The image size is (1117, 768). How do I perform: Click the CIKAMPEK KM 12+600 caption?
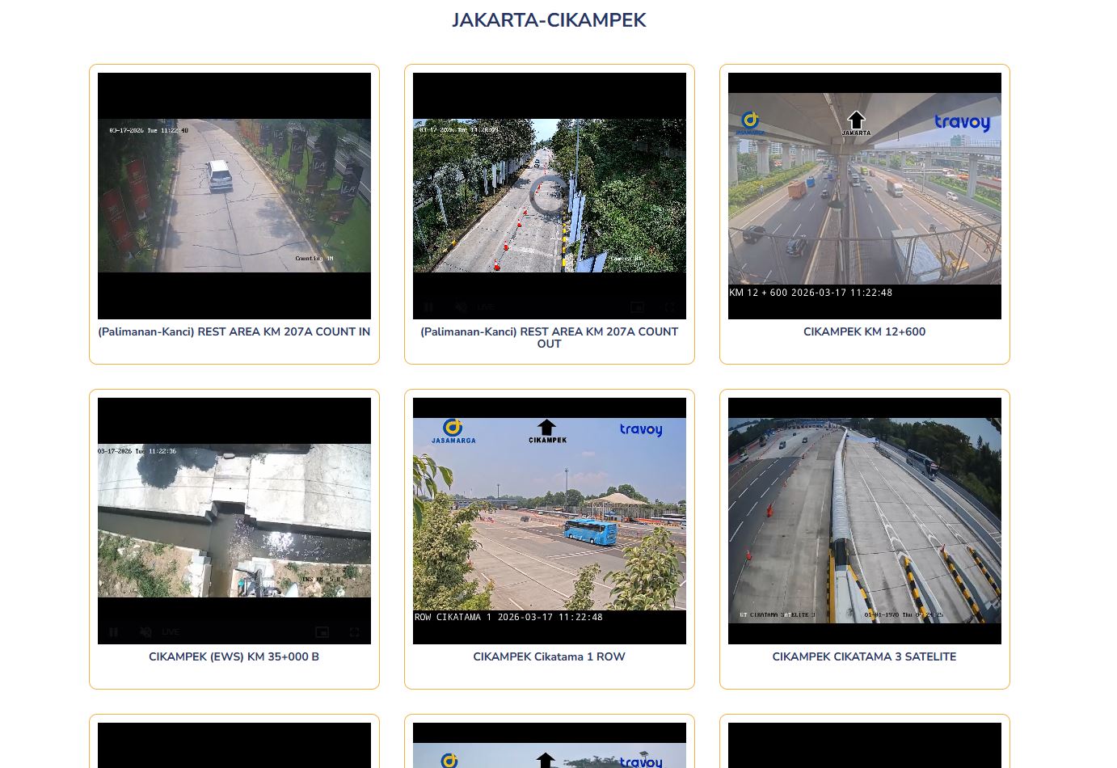(x=864, y=331)
